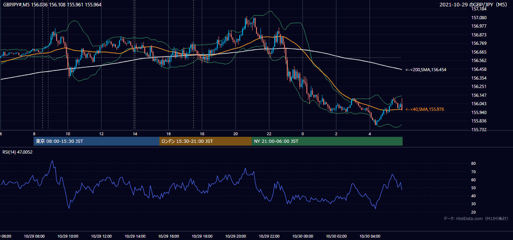Click the 40 SMA 155.976 label
This screenshot has width=513, height=240.
tap(424, 109)
